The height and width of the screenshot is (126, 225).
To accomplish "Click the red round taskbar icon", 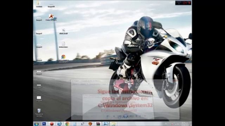I will click(x=52, y=124).
